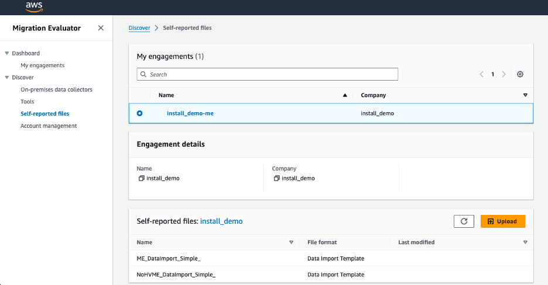Image resolution: width=548 pixels, height=285 pixels.
Task: Open Self-reported files in sidebar
Action: click(44, 113)
